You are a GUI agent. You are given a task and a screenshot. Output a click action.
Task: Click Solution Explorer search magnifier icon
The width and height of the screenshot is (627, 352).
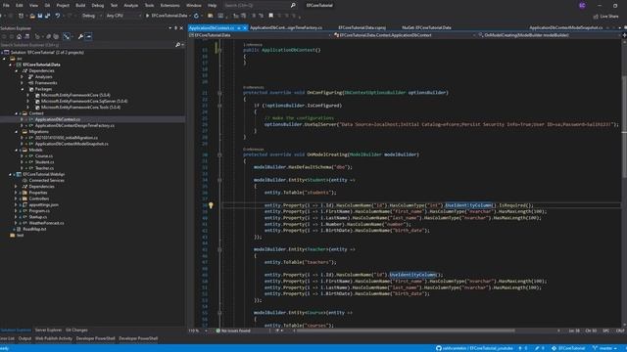pyautogui.click(x=177, y=45)
